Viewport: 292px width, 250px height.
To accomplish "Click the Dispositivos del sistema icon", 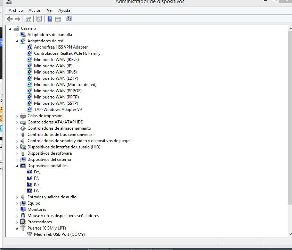I will coord(23,160).
